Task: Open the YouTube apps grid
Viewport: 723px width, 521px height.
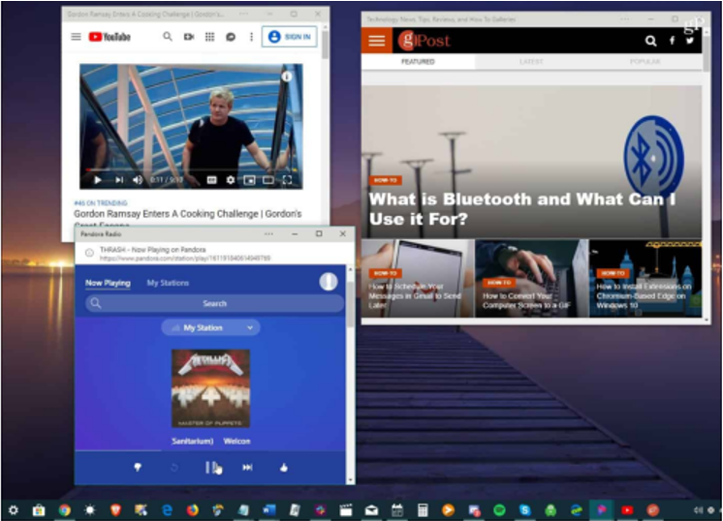Action: (x=209, y=37)
